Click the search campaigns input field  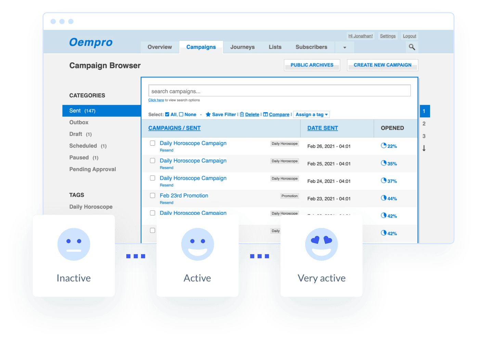[279, 90]
